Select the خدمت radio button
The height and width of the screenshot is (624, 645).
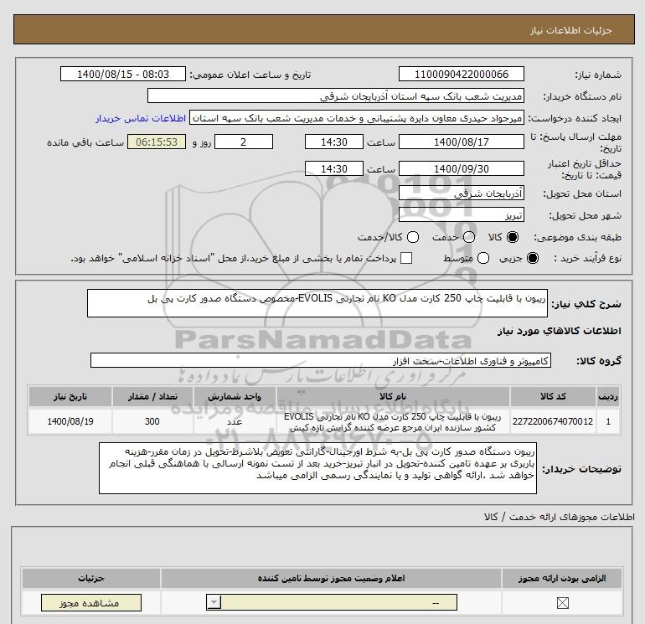[469, 237]
